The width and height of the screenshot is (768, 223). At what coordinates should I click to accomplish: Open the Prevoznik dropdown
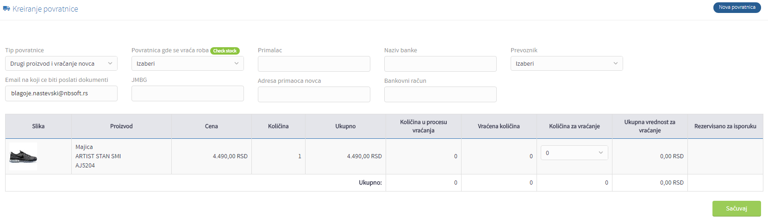(x=567, y=63)
